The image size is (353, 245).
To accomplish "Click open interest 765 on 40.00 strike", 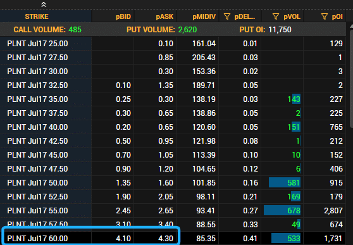I will (337, 127).
